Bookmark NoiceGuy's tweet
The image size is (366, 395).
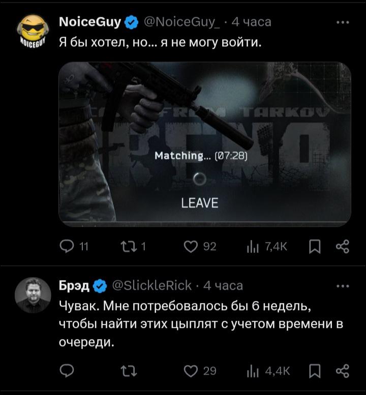point(315,247)
